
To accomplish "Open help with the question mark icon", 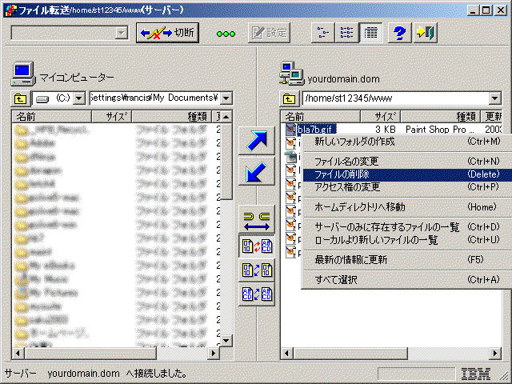I will click(398, 33).
